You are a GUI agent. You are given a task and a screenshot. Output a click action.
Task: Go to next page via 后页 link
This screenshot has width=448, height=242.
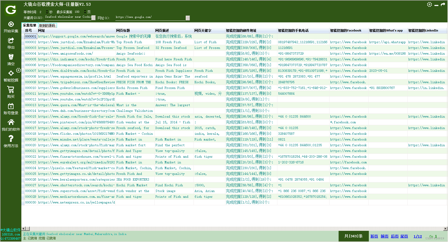pos(395,236)
